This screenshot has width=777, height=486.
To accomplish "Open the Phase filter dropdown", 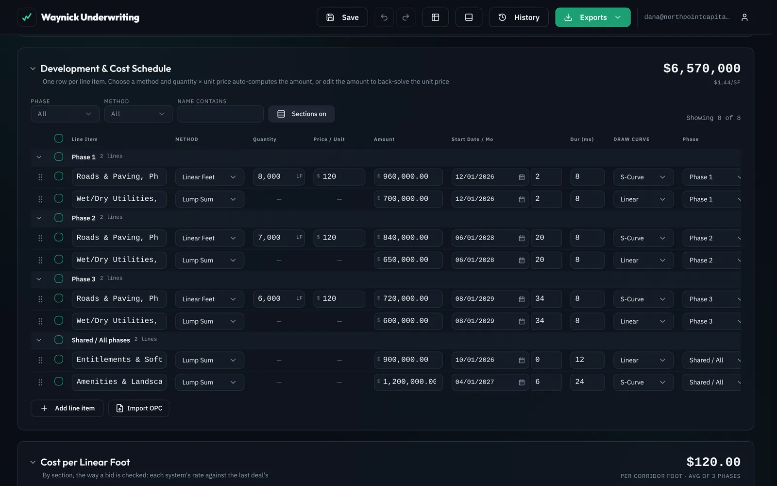I will point(65,114).
